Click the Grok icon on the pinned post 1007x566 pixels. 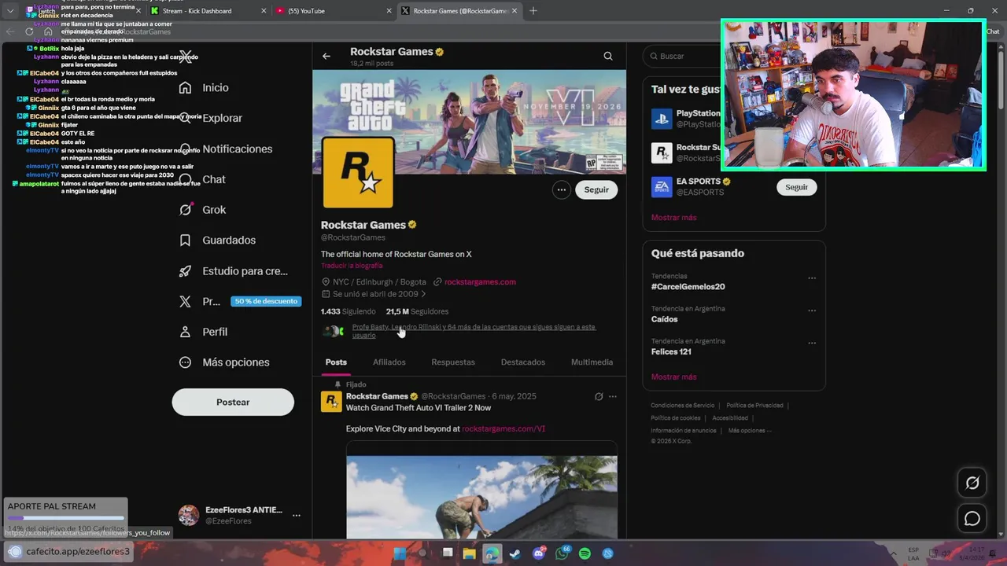pyautogui.click(x=599, y=397)
